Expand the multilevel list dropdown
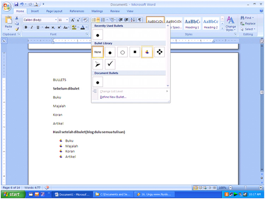This screenshot has height=199, width=265. pos(115,20)
